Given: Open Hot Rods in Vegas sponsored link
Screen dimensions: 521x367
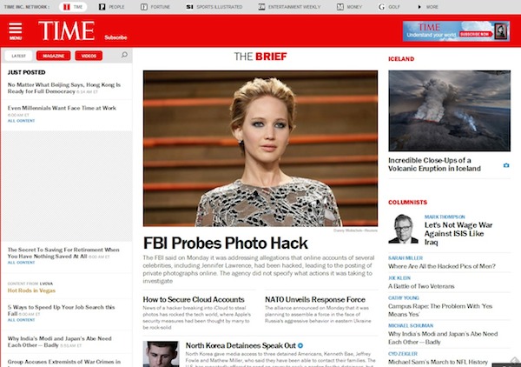Looking at the screenshot, I should 31,290.
